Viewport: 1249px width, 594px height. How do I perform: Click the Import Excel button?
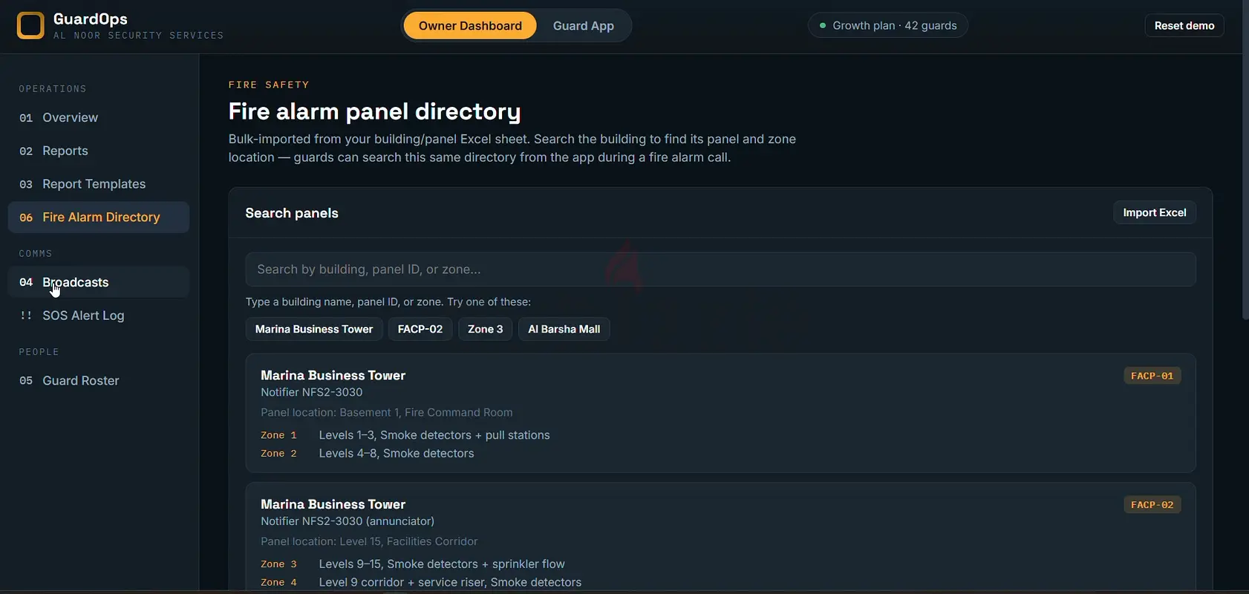point(1154,212)
